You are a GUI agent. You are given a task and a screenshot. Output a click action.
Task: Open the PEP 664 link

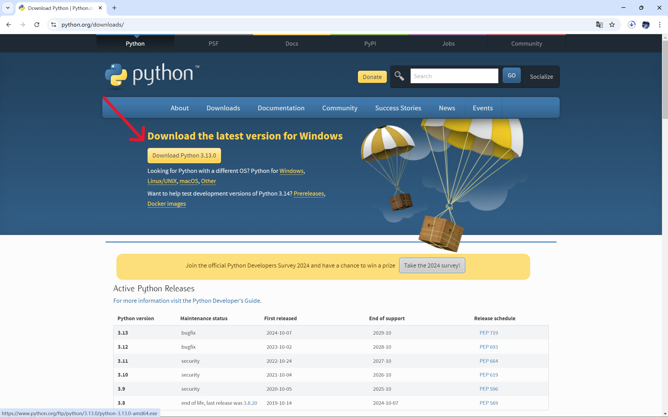pyautogui.click(x=489, y=361)
